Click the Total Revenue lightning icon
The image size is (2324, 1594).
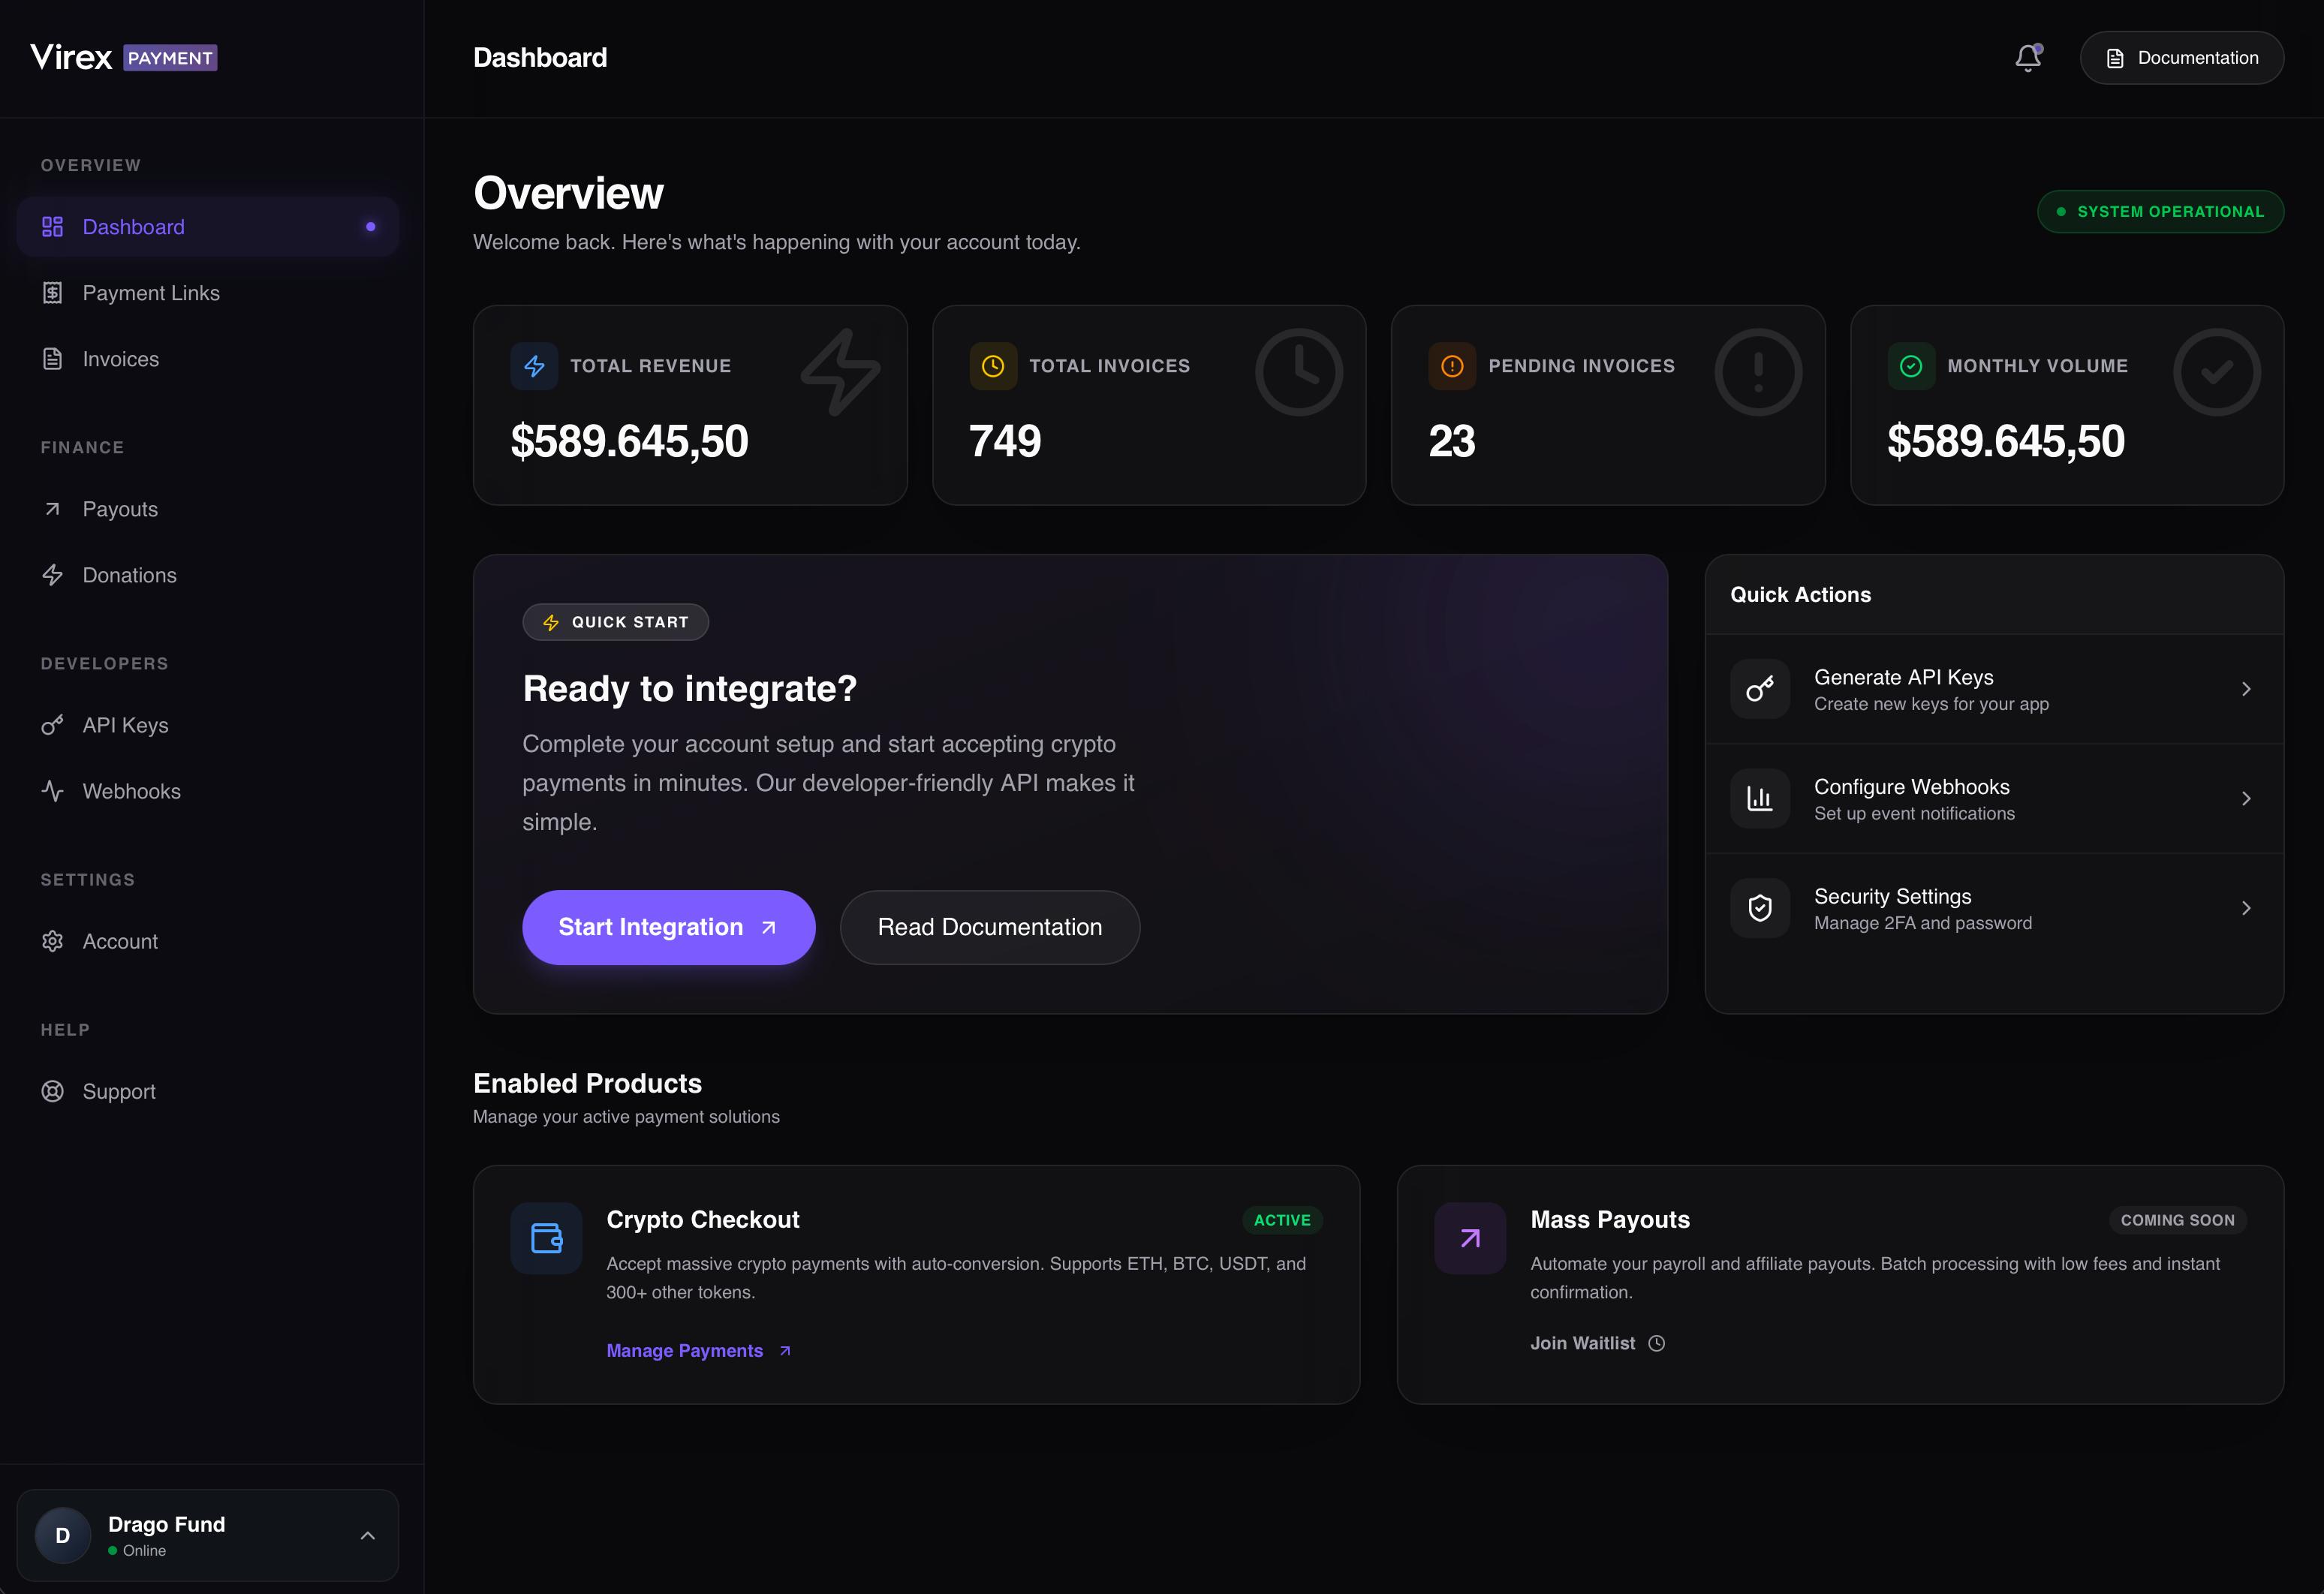pyautogui.click(x=534, y=366)
